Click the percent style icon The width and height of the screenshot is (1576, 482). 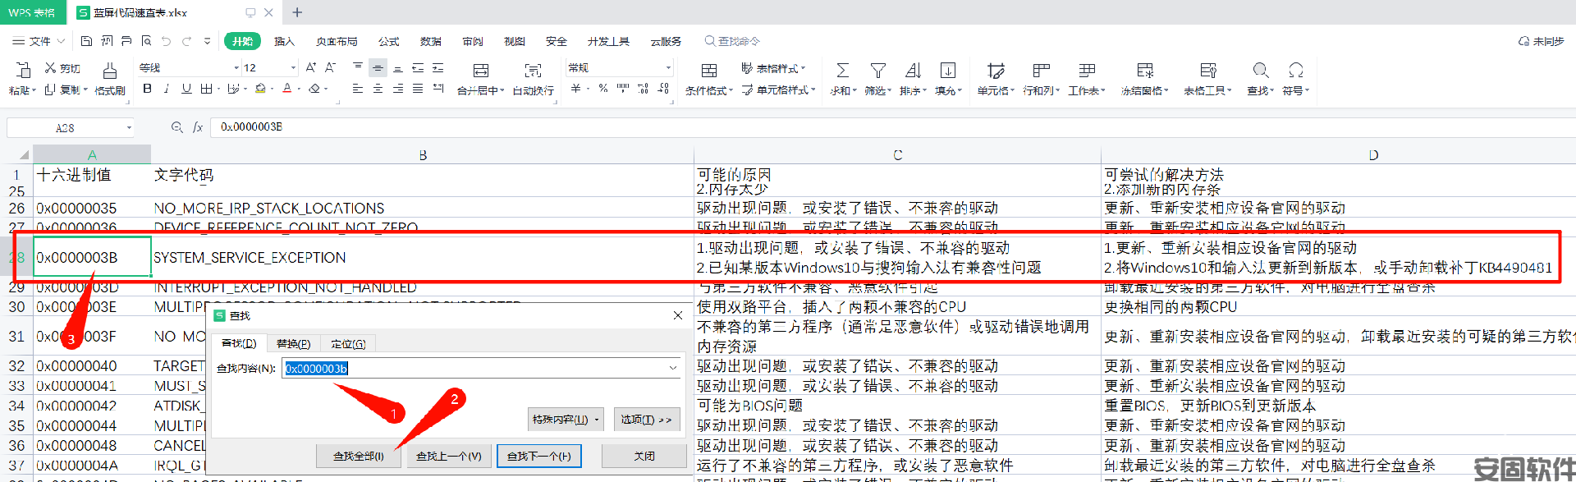click(603, 89)
